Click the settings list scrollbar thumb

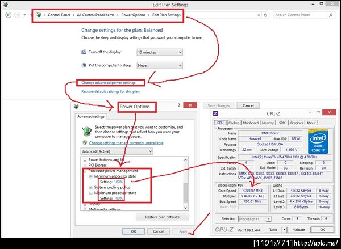point(185,193)
